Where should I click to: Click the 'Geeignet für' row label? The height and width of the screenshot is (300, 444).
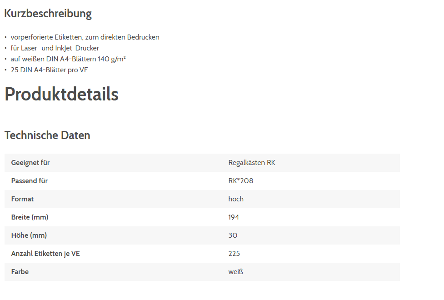click(30, 163)
